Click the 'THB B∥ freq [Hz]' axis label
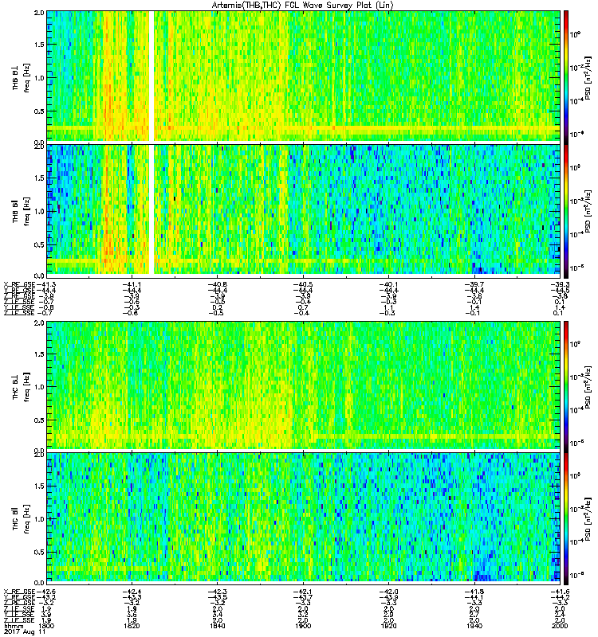Image resolution: width=598 pixels, height=637 pixels. tap(21, 211)
